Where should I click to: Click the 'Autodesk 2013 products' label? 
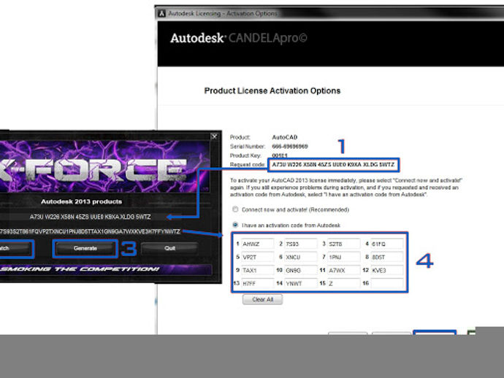coord(81,201)
